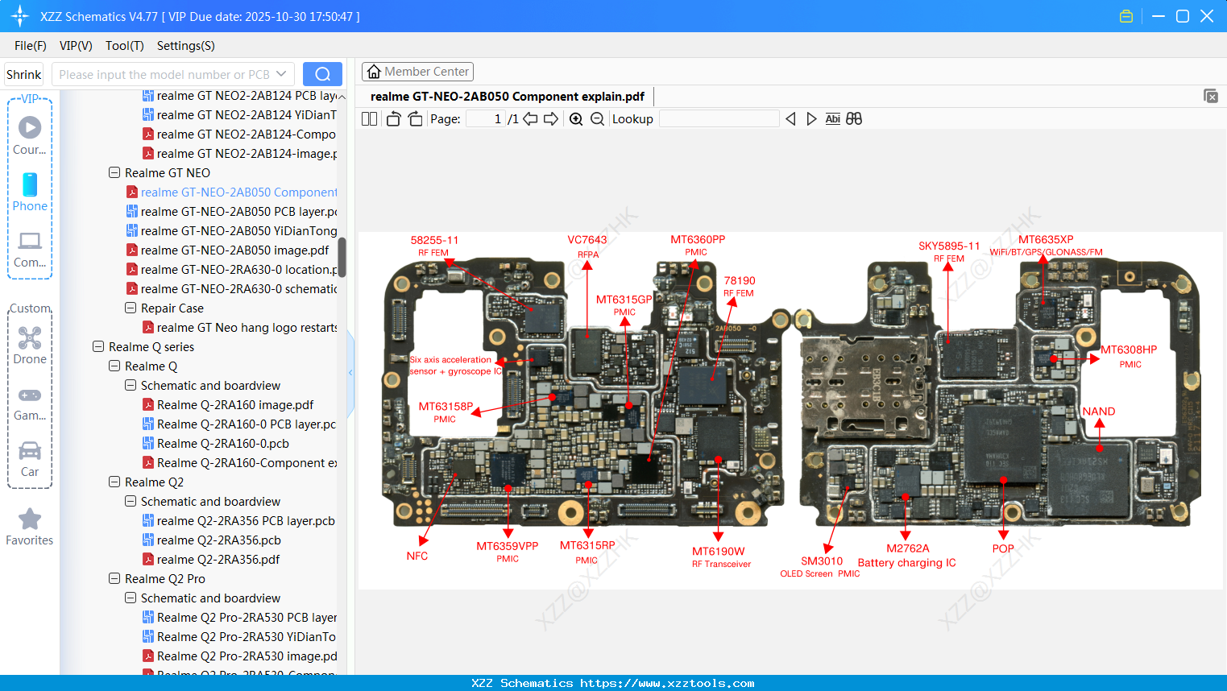The height and width of the screenshot is (691, 1227).
Task: Open the Computer category in the sidebar
Action: pos(30,249)
